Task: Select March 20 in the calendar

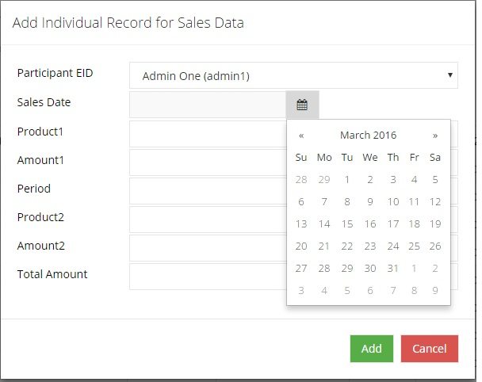Action: pyautogui.click(x=301, y=246)
